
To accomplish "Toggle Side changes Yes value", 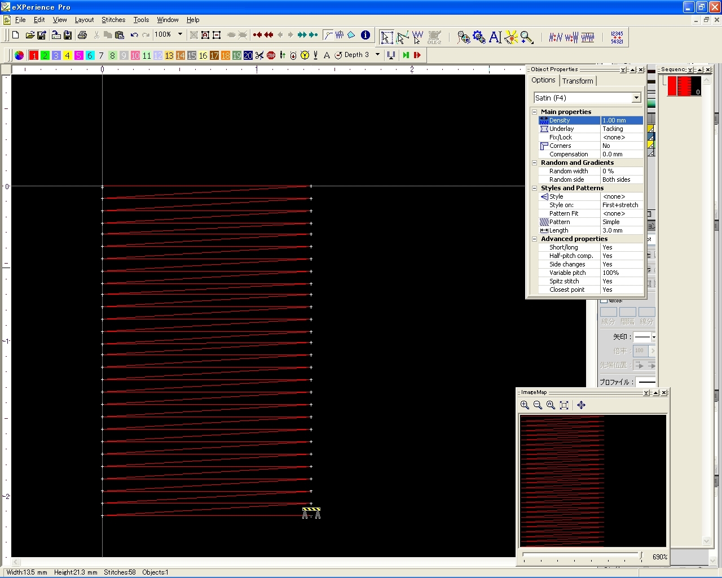I will coord(622,264).
